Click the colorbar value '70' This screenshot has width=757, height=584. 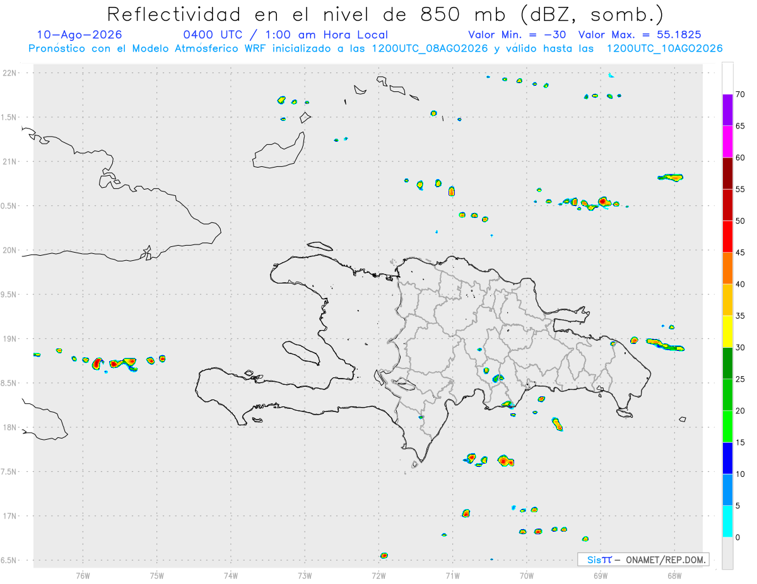click(x=741, y=94)
